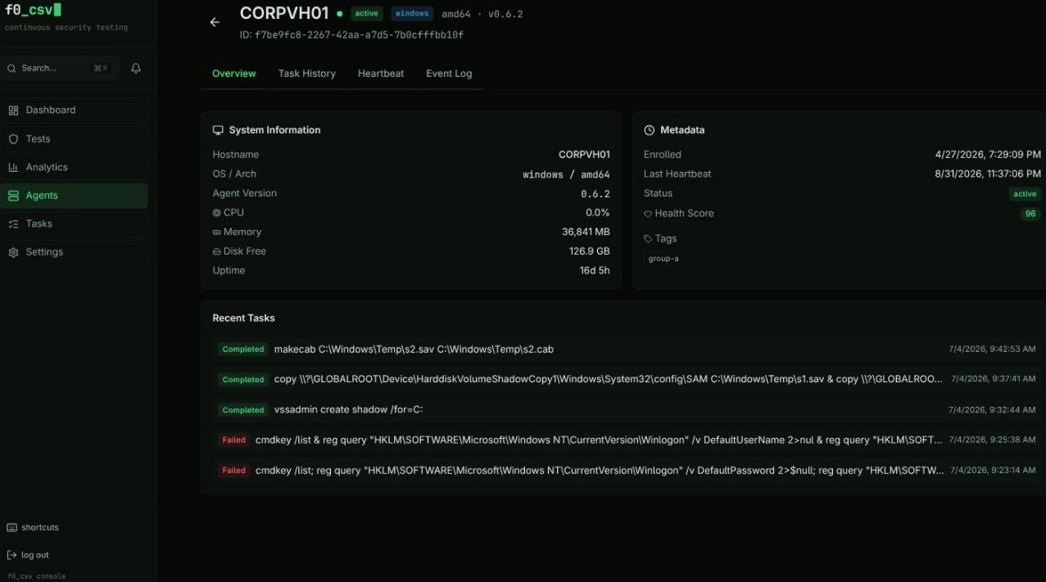Click the hostname value CORPVH01
1046x582 pixels.
584,155
